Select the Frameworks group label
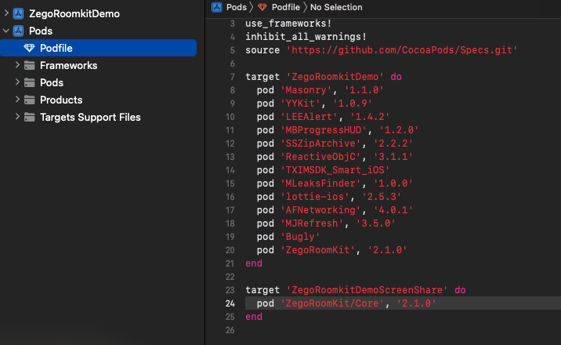 pos(69,66)
